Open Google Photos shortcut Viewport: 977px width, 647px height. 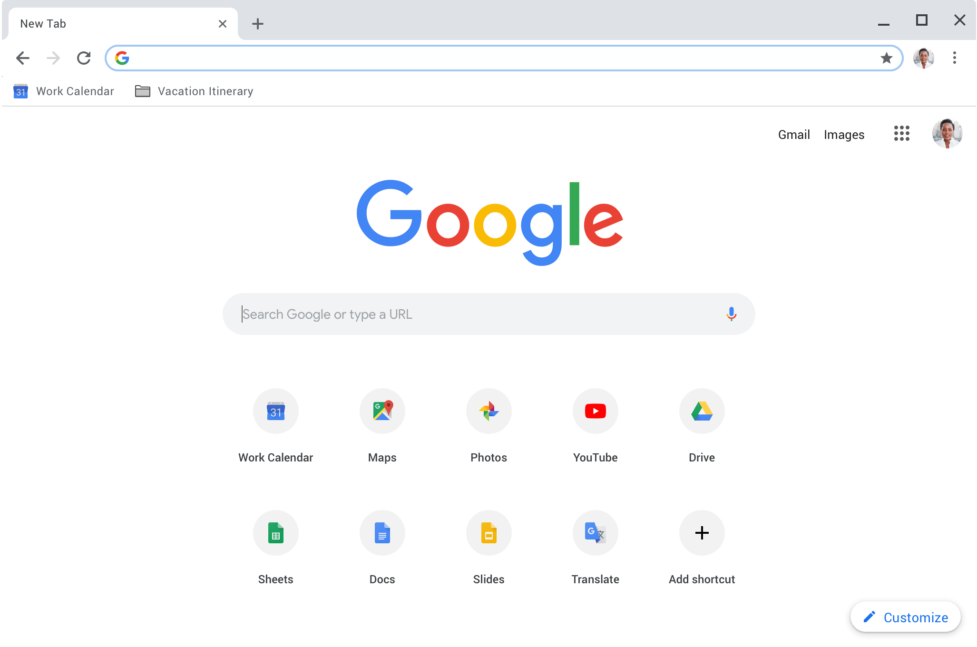[488, 411]
